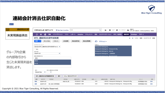Open the Recent Records clock icon
Screen dimensions: 165x93
pyautogui.click(x=37, y=34)
